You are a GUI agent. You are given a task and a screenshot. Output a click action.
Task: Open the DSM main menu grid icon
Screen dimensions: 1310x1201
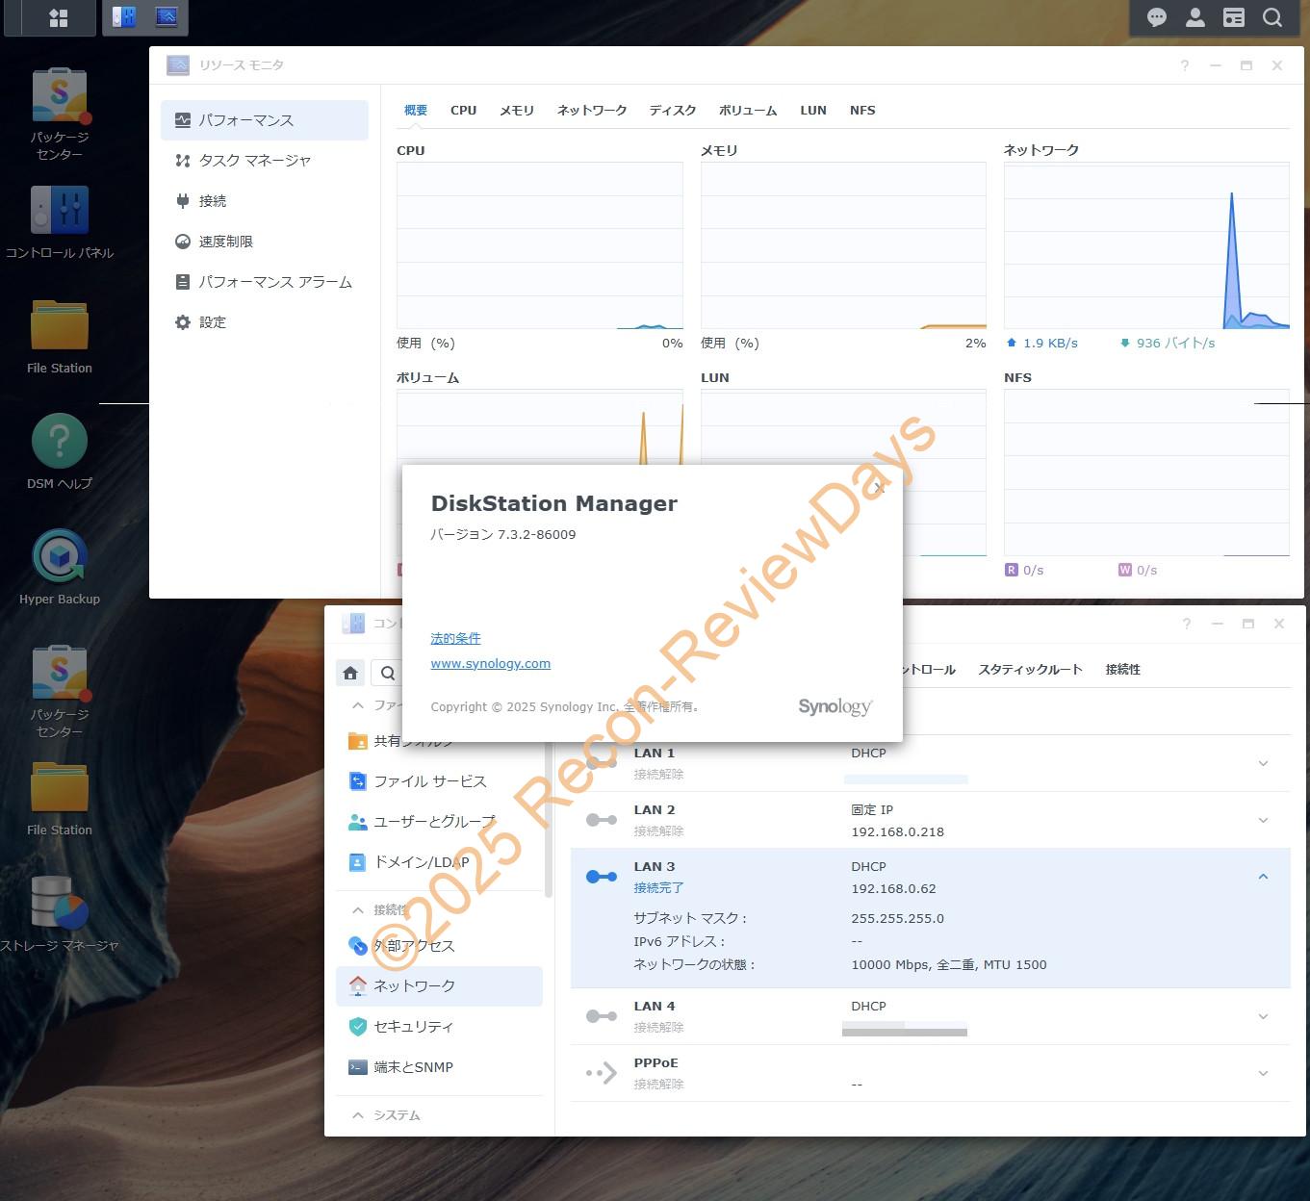click(x=59, y=18)
